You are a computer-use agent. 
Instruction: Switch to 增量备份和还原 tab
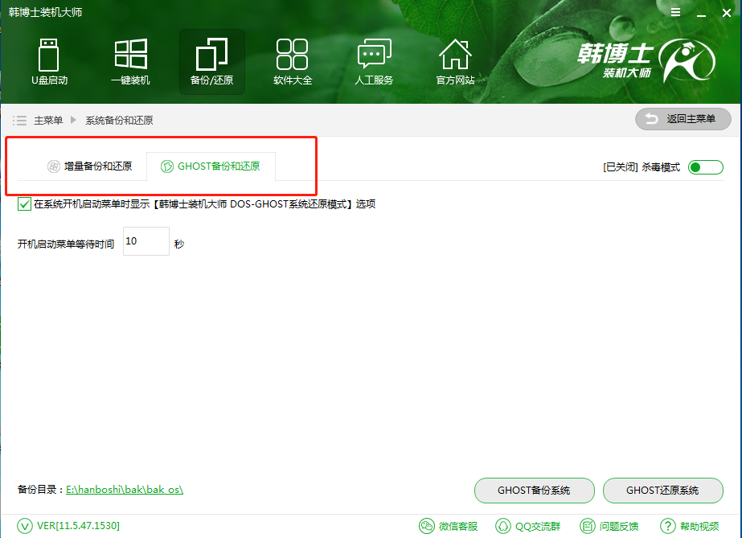click(88, 167)
